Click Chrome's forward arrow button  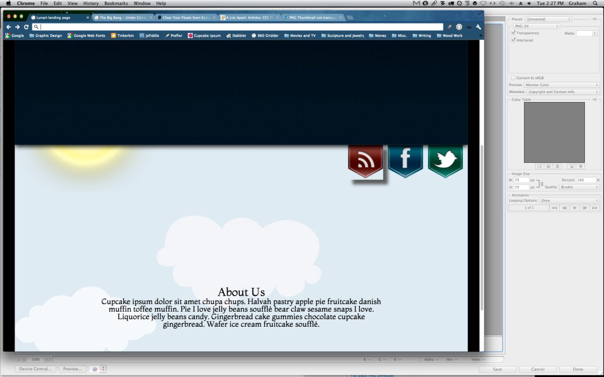(17, 27)
